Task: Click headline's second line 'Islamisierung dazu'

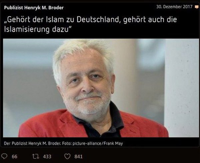Action: (37, 29)
